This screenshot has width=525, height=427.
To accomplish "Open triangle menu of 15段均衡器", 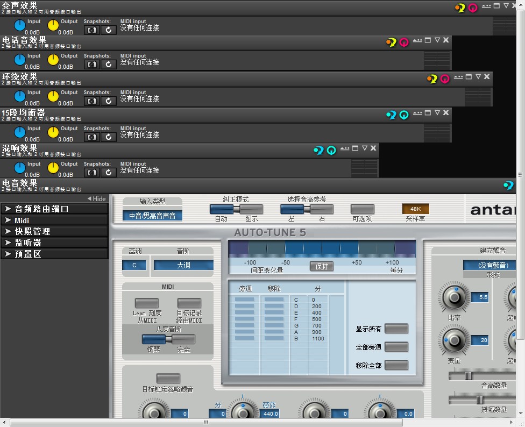I will click(437, 113).
